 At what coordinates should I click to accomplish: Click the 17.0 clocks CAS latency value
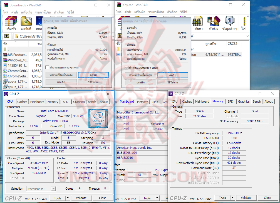(x=234, y=143)
